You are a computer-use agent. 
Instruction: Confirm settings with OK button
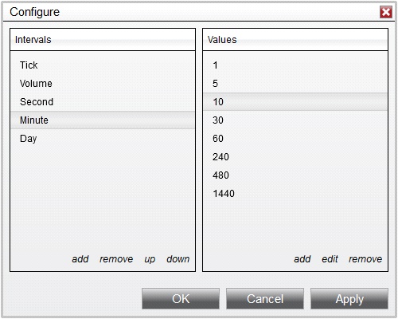[x=181, y=299]
